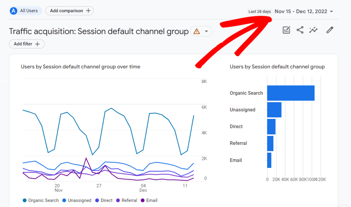Image resolution: width=351 pixels, height=207 pixels.
Task: Select the Organic Search bar in bar chart
Action: point(291,93)
